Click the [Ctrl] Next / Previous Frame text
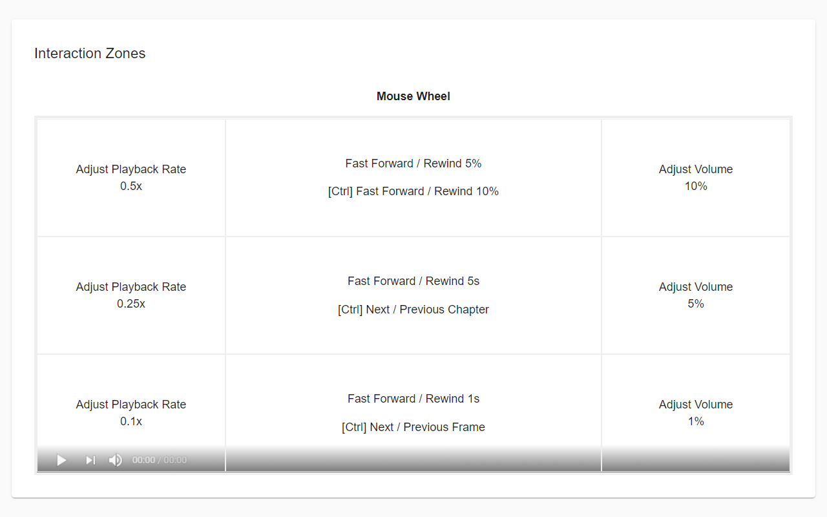Screen dimensions: 827x517 [x=413, y=427]
